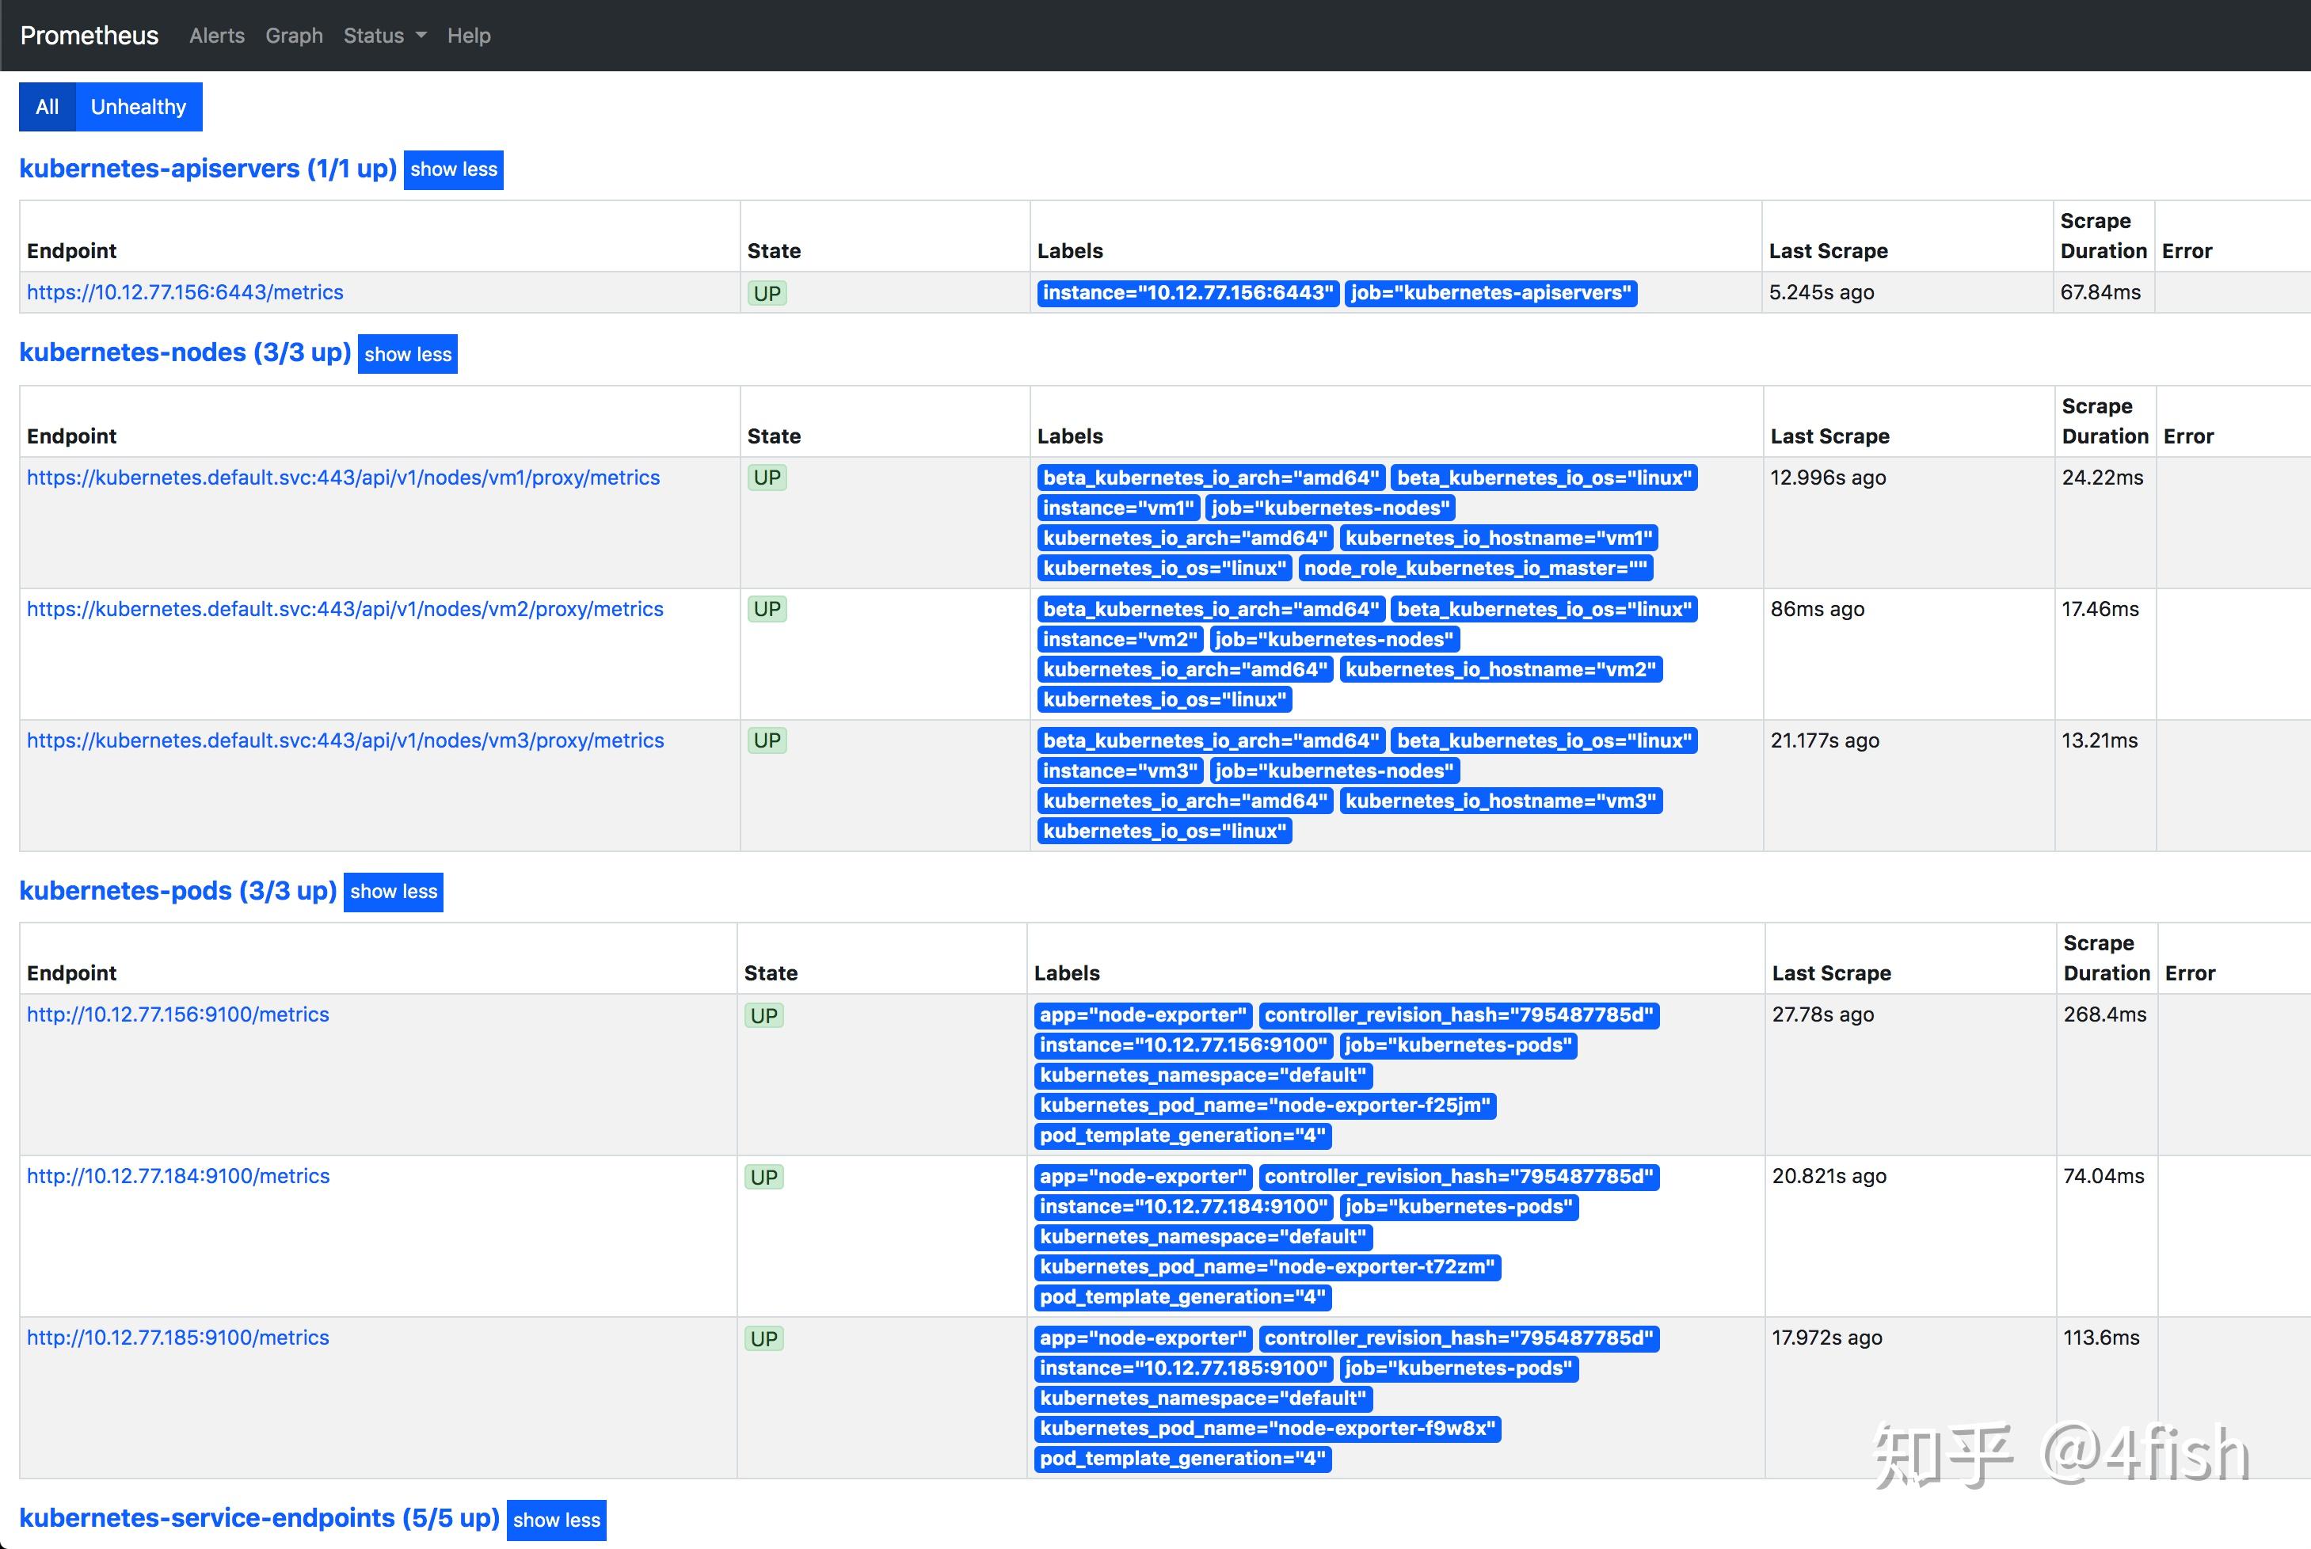
Task: Open the vm3 node proxy metrics link
Action: (345, 741)
